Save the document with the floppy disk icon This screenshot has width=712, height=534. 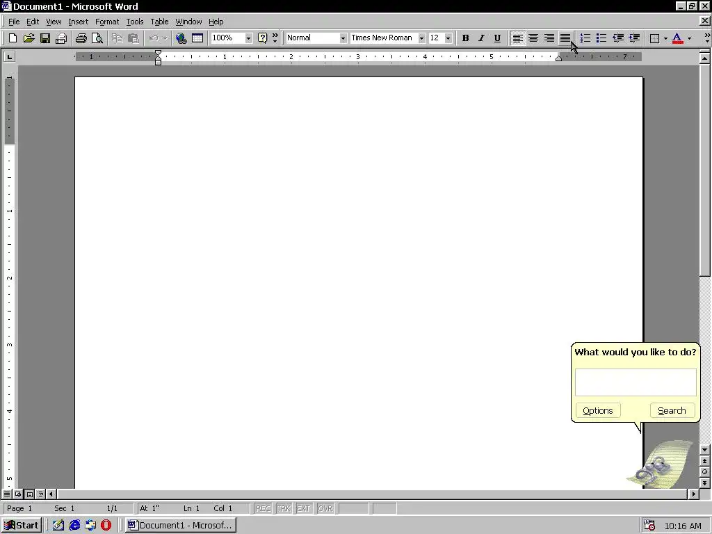pos(45,38)
